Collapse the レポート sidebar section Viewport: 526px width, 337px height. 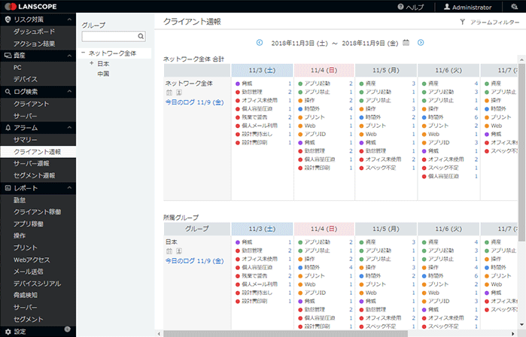click(x=69, y=187)
